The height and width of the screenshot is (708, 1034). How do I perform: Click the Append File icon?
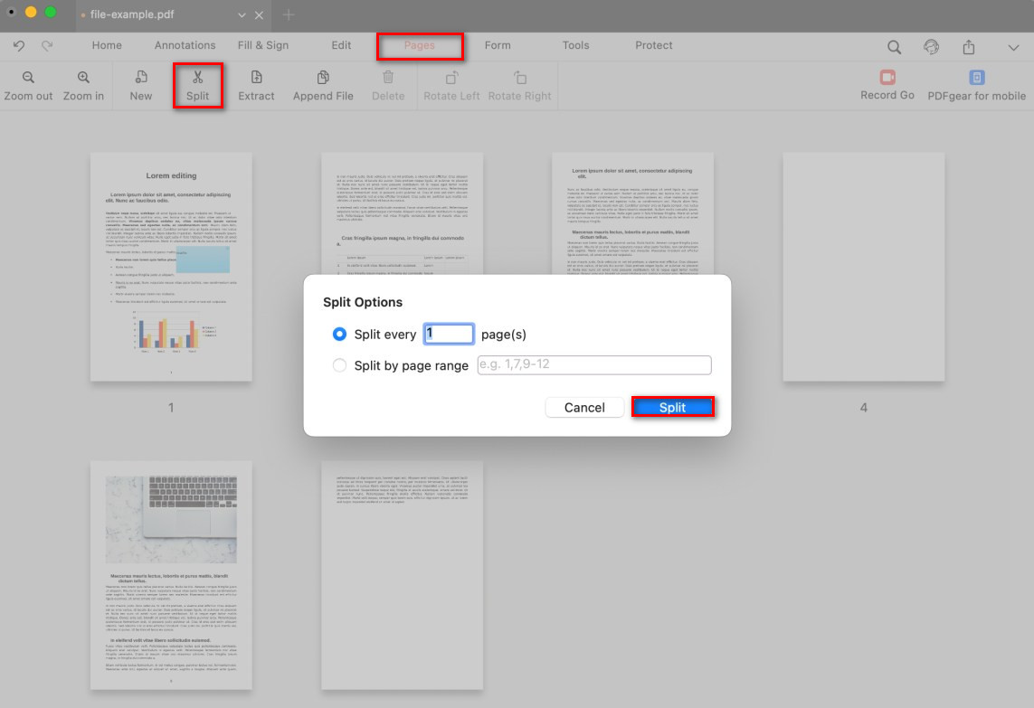323,78
